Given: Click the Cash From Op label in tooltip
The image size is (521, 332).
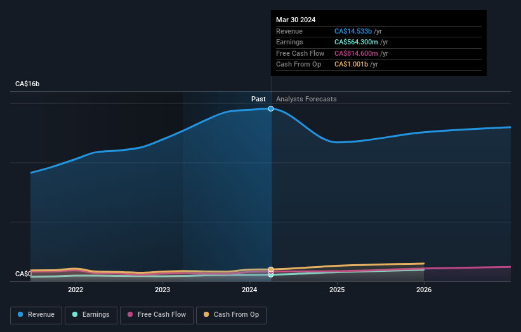Looking at the screenshot, I should (x=298, y=65).
